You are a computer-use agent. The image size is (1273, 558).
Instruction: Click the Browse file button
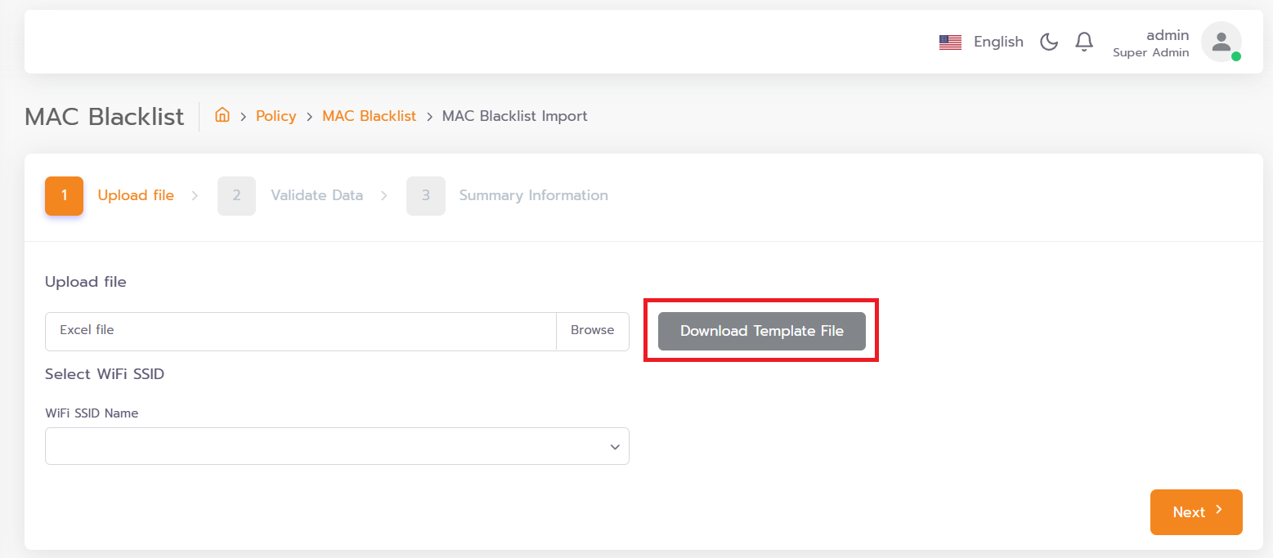click(593, 330)
